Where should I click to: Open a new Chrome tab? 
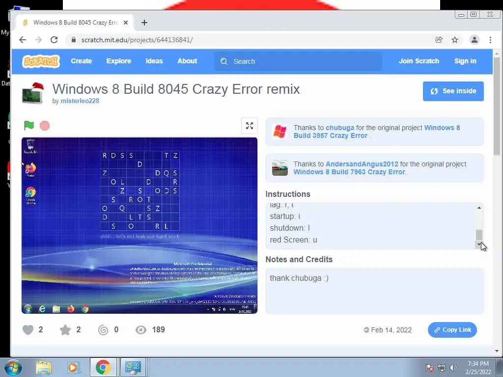tap(144, 23)
